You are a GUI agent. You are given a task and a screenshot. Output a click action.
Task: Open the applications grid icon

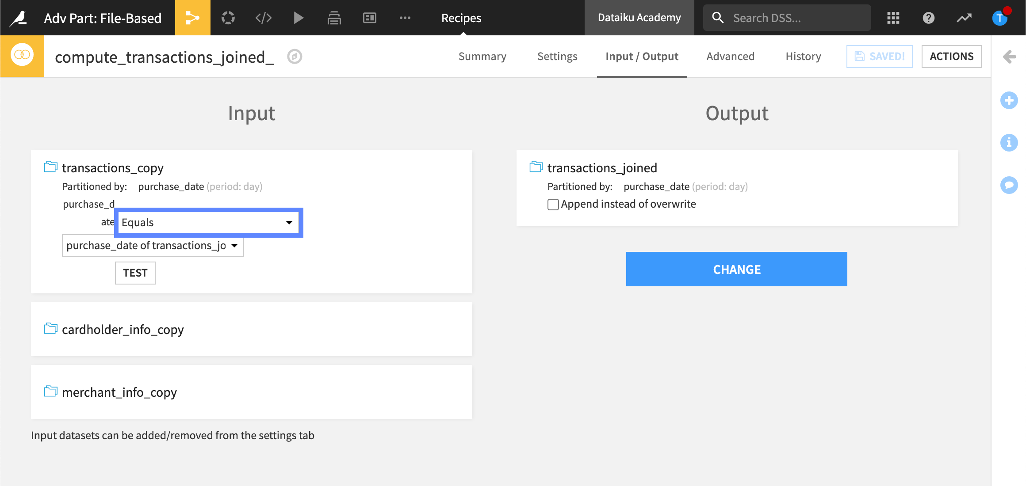(x=893, y=18)
